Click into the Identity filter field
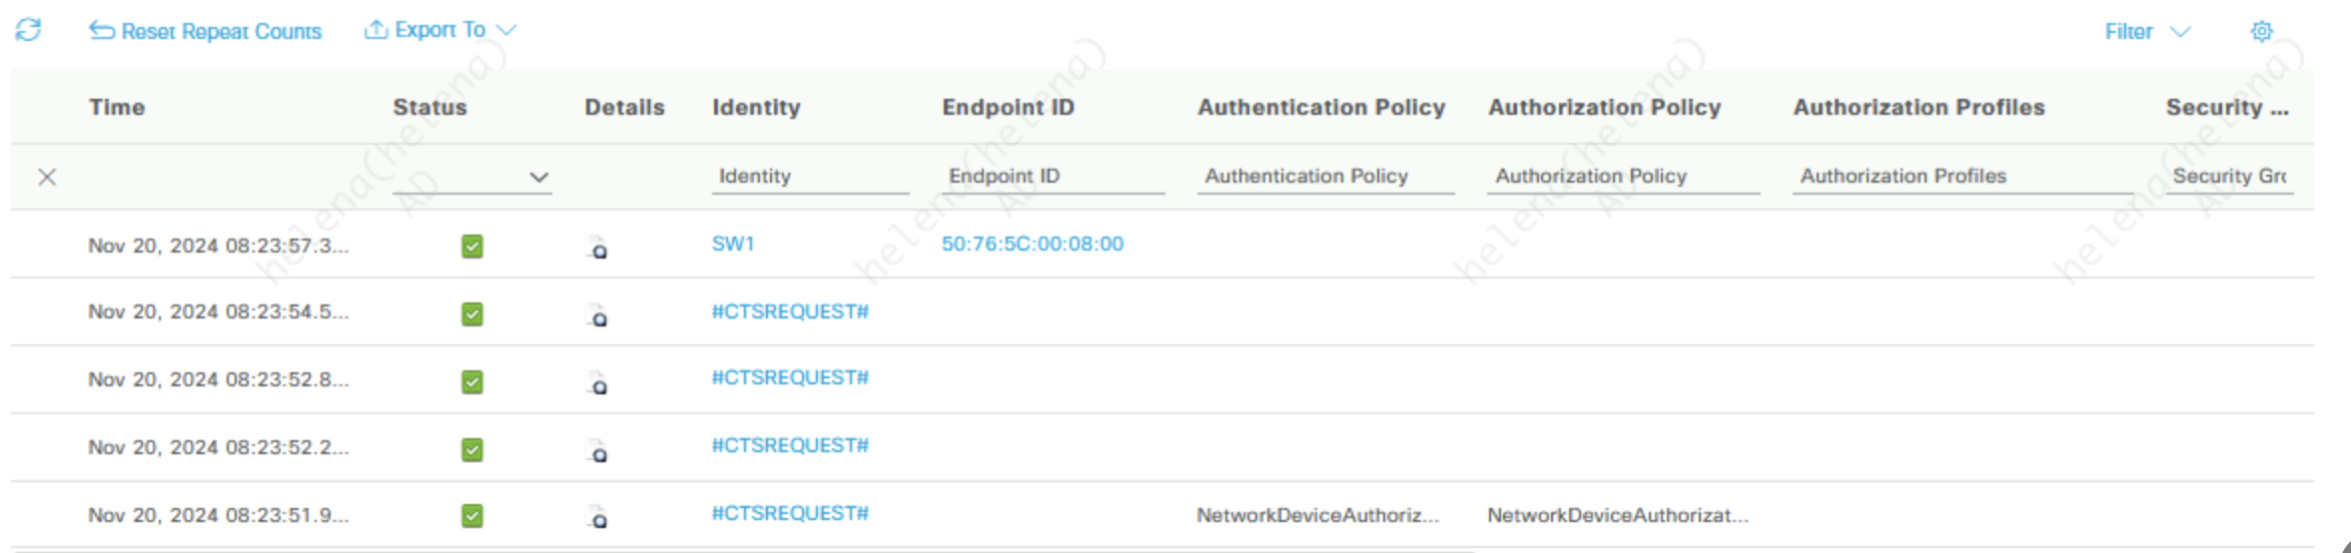The width and height of the screenshot is (2351, 553). 809,176
